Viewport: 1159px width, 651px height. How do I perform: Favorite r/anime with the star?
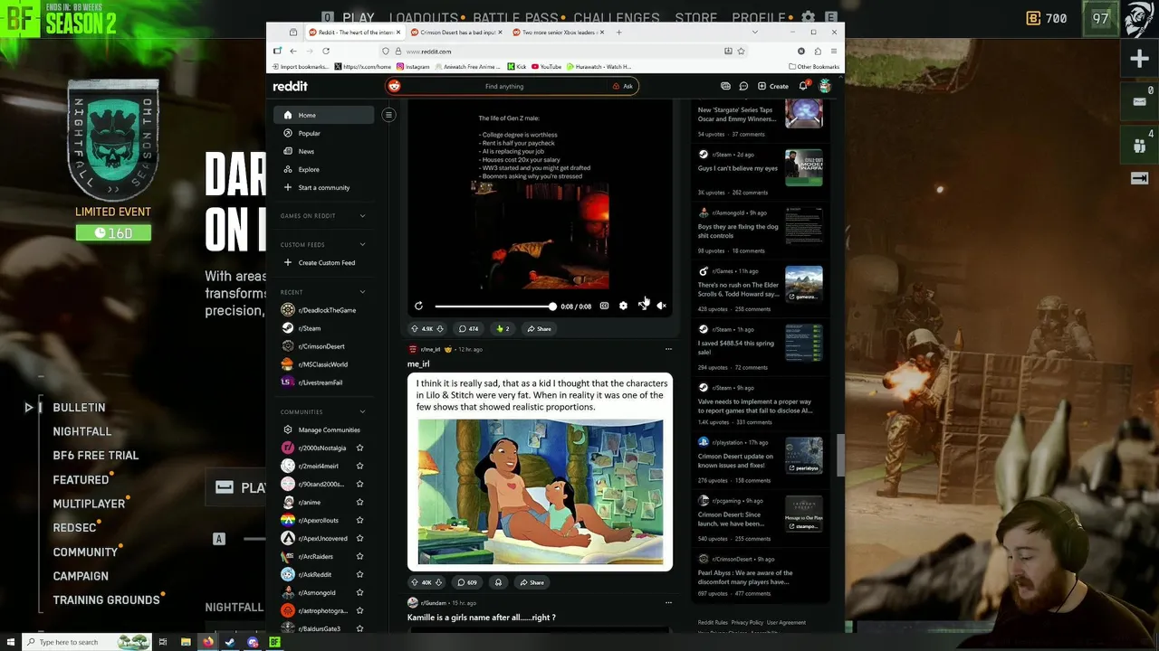pyautogui.click(x=359, y=502)
